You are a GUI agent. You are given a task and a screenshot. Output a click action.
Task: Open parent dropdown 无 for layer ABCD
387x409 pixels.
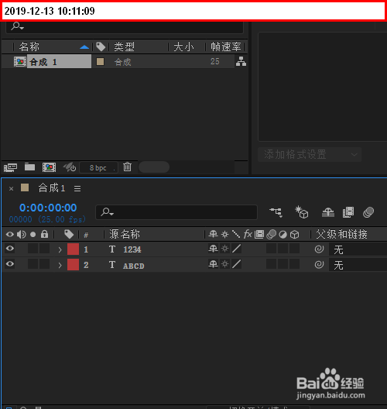358,265
